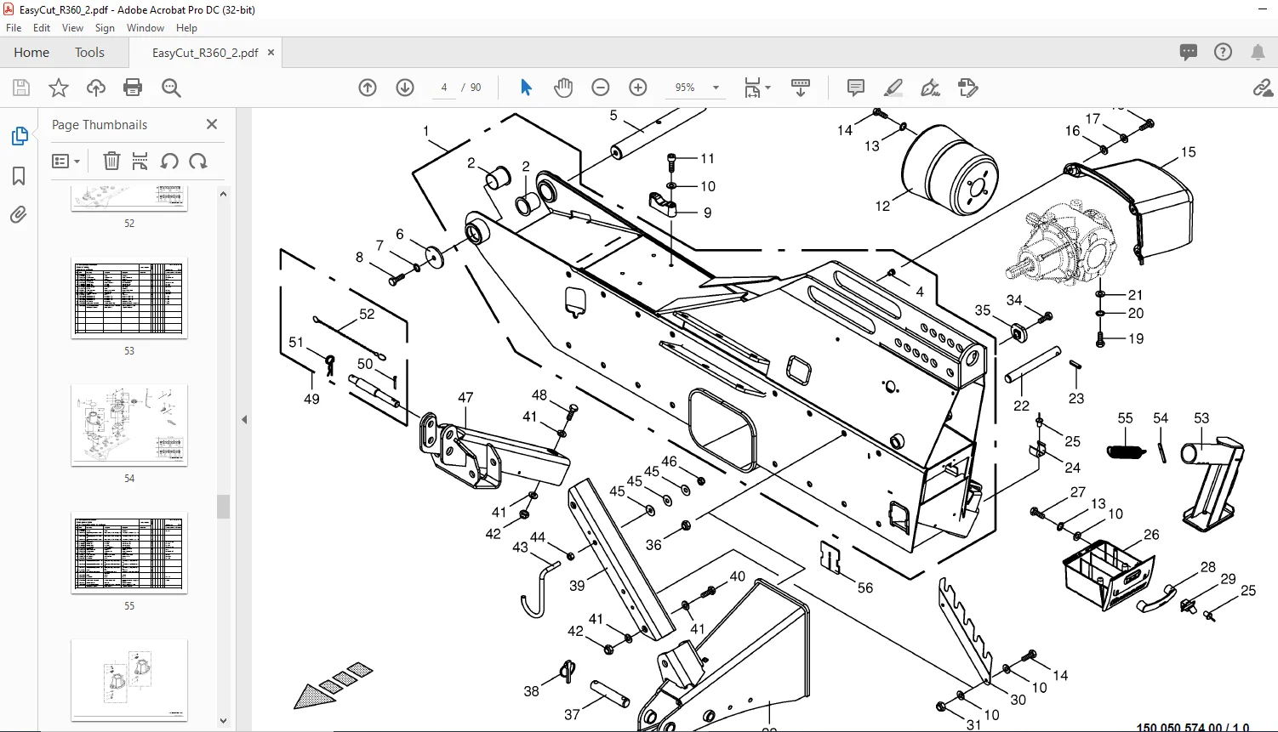
Task: Rotate page clockwise
Action: [198, 161]
